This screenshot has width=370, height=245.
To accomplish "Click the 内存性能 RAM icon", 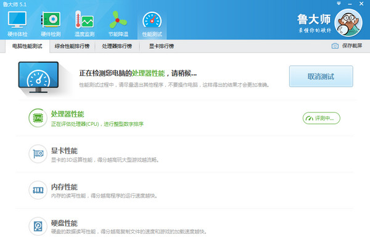I will pos(38,190).
